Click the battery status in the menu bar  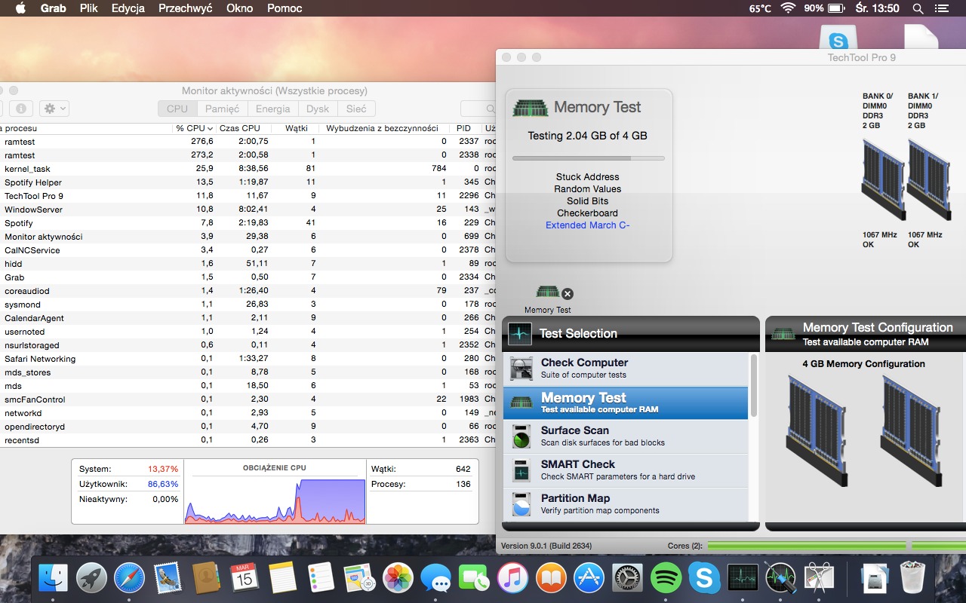pos(824,8)
